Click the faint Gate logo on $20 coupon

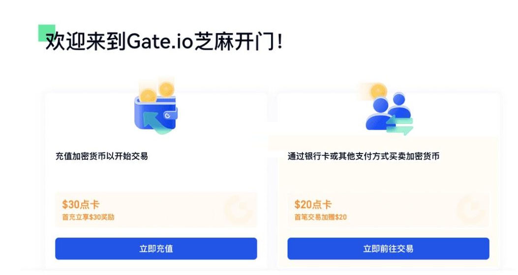click(x=470, y=210)
